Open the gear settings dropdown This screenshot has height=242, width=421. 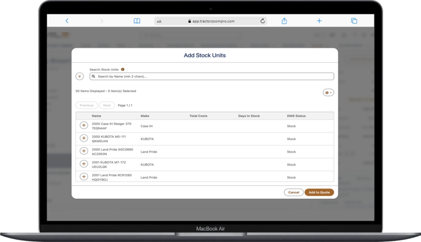coord(328,92)
